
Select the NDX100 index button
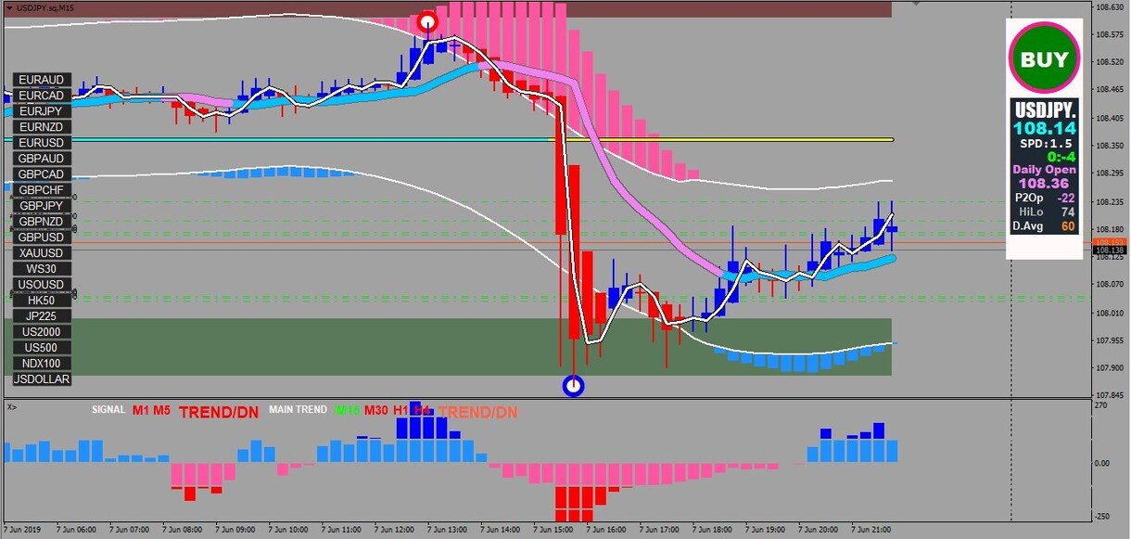click(42, 364)
